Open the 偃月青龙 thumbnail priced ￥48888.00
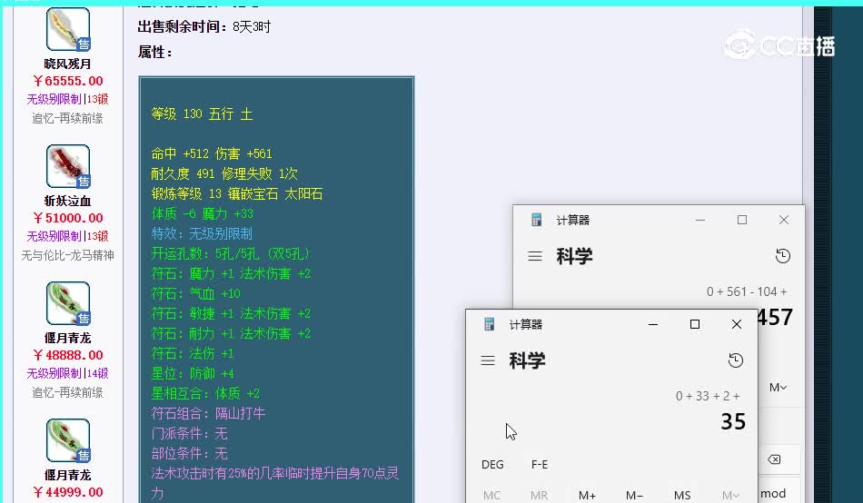 click(68, 303)
